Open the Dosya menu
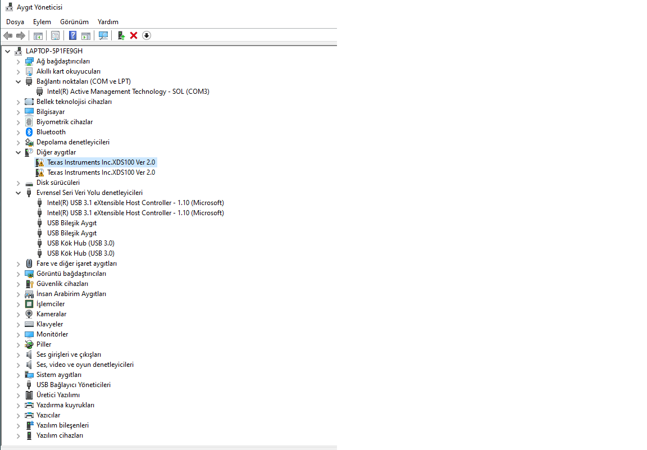The width and height of the screenshot is (647, 450). coord(15,22)
